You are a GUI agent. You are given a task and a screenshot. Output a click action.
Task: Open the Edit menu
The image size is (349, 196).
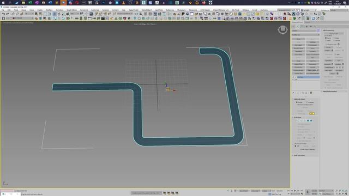click(x=9, y=10)
